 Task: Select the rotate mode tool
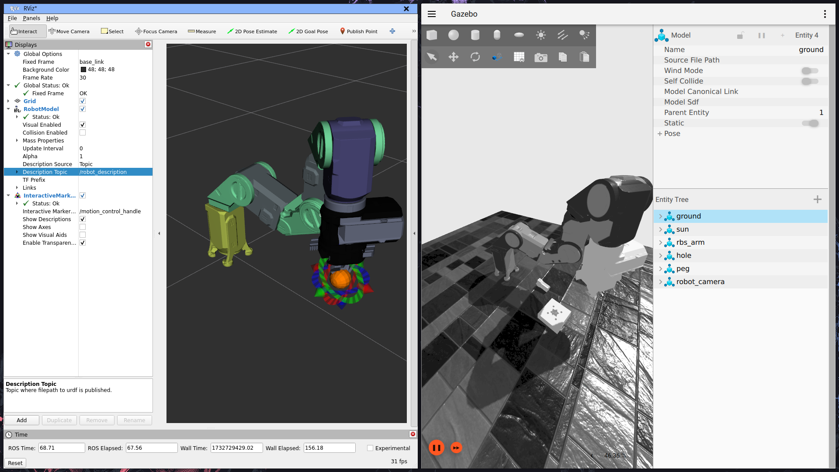click(x=475, y=57)
